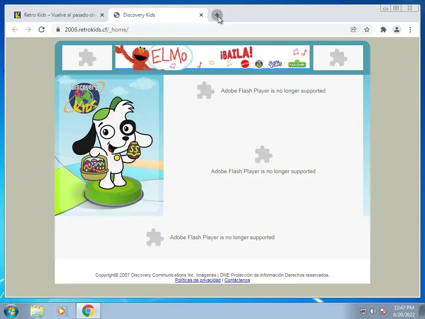Bookmark this page with the star

pos(367,29)
